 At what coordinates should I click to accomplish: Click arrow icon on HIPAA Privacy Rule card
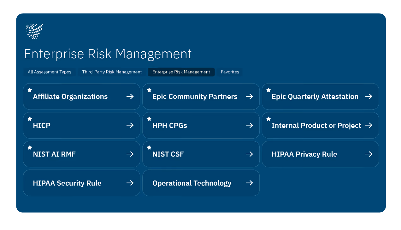click(x=369, y=154)
